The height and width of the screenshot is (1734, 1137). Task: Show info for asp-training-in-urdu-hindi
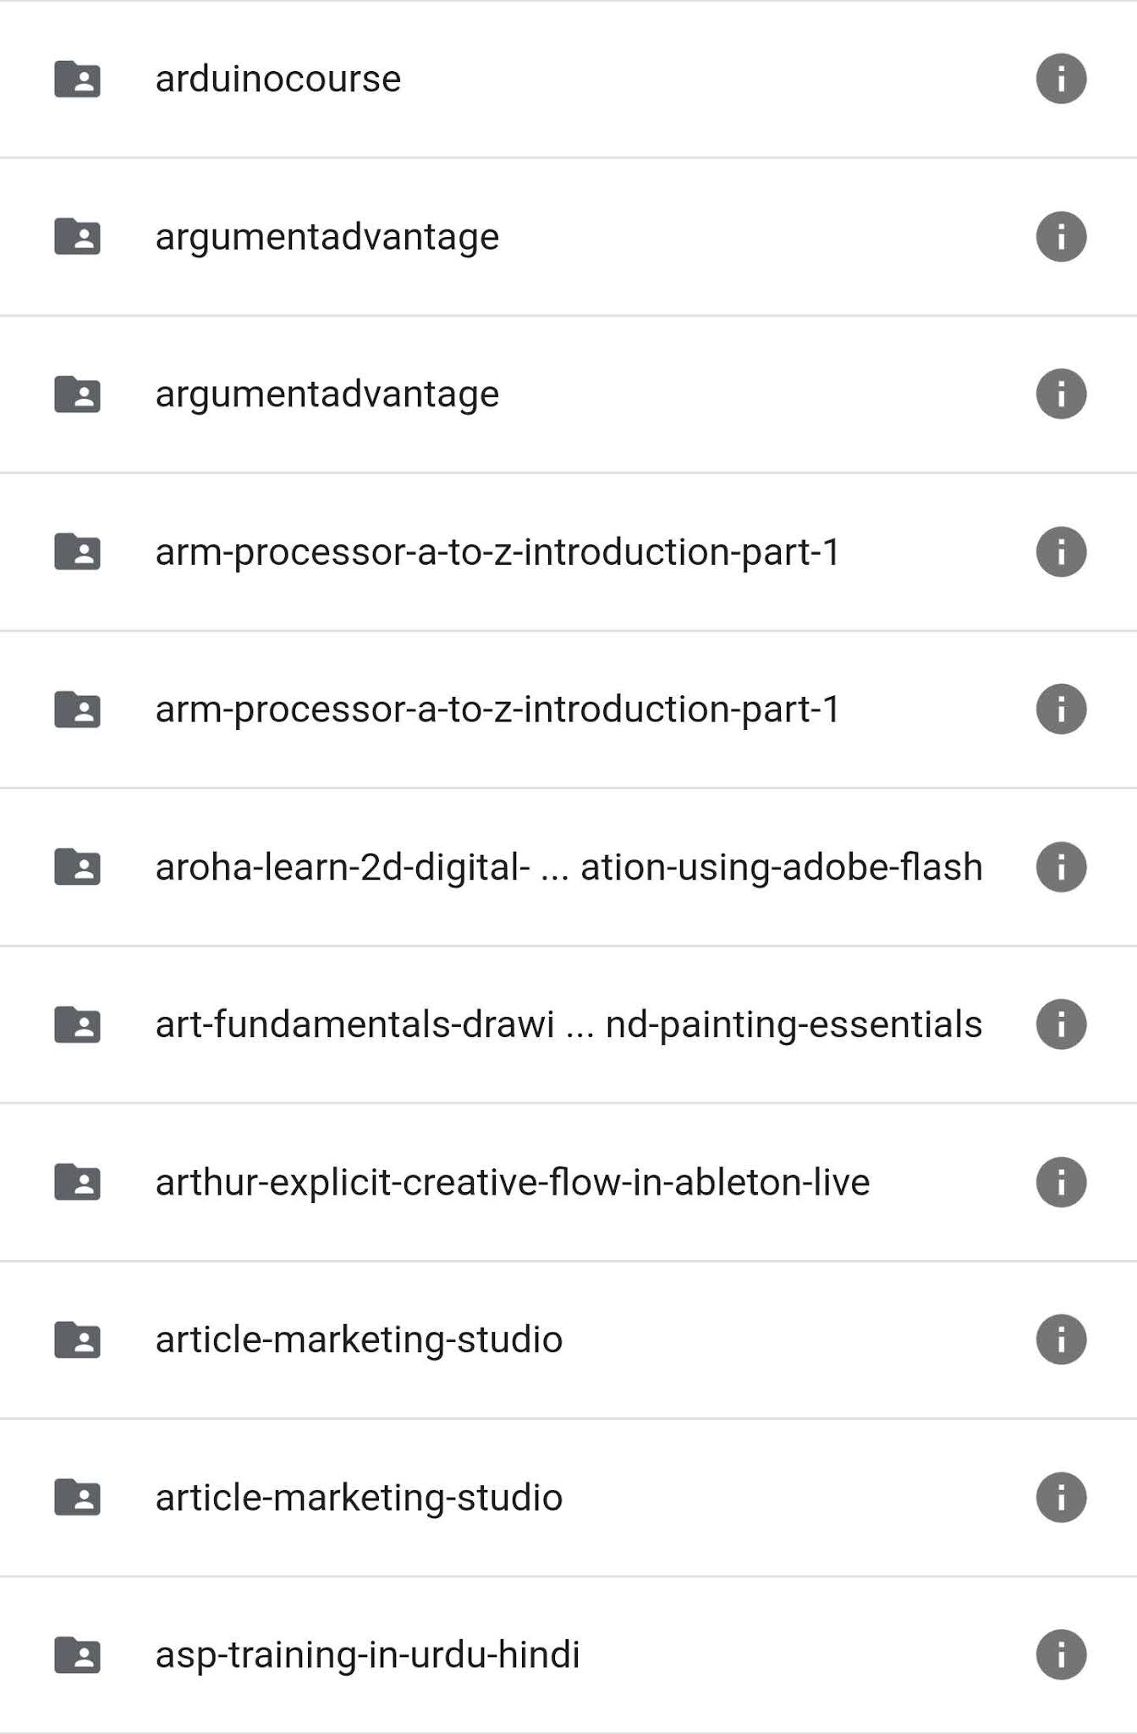1061,1654
